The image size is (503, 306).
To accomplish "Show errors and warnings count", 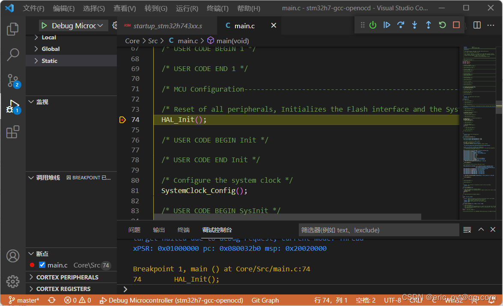I will (77, 300).
